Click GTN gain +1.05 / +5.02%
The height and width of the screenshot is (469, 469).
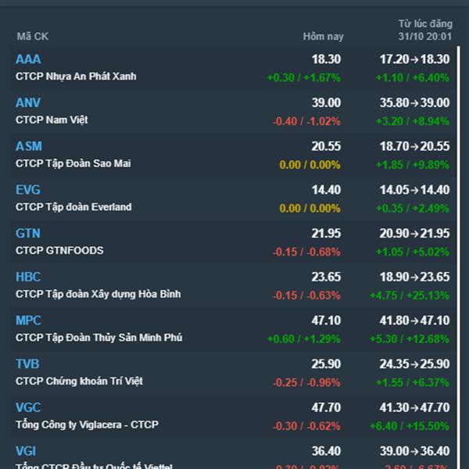click(x=413, y=252)
